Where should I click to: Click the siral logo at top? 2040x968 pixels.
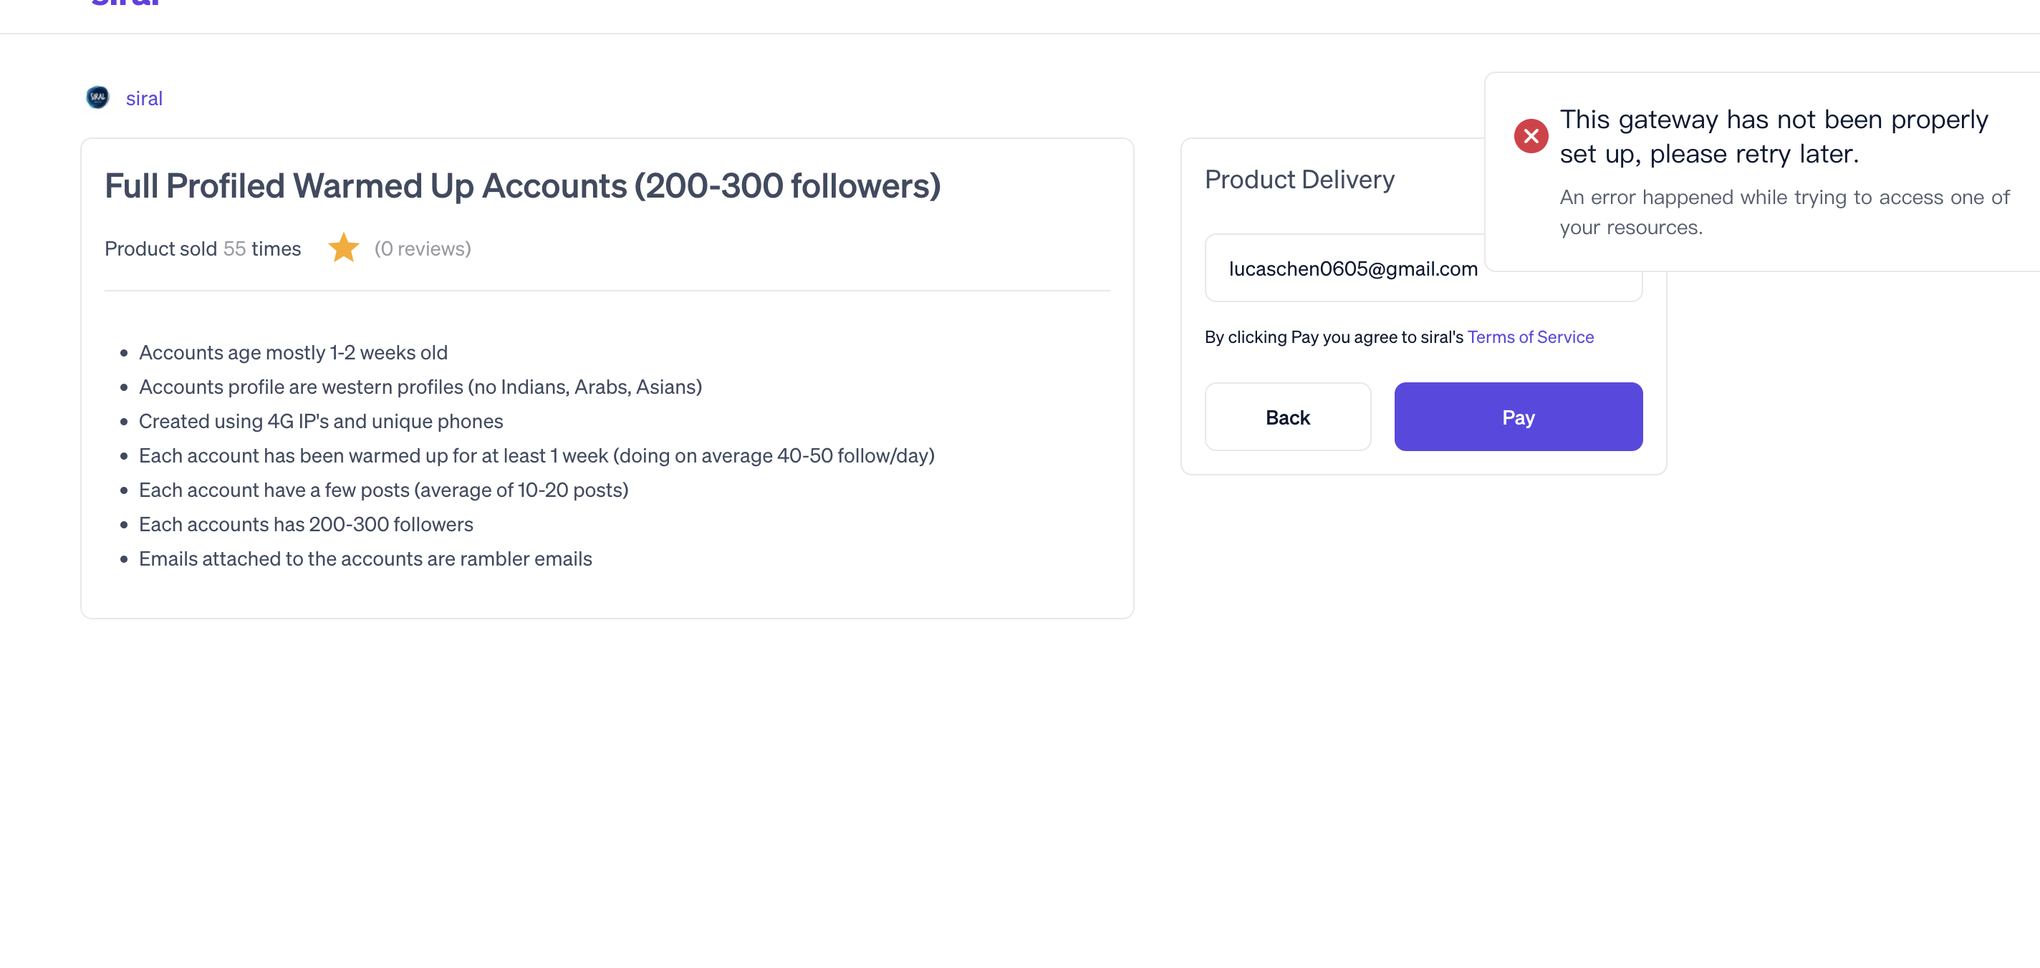125,3
